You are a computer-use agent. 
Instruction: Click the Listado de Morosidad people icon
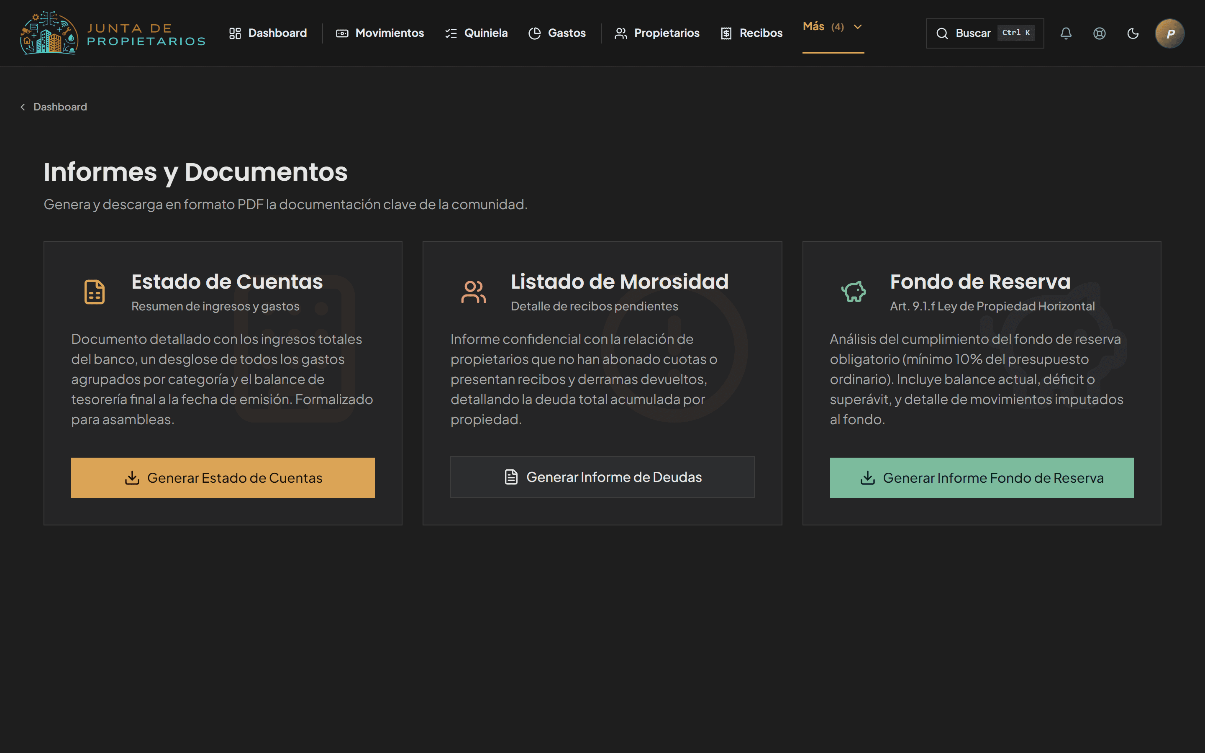click(x=473, y=292)
